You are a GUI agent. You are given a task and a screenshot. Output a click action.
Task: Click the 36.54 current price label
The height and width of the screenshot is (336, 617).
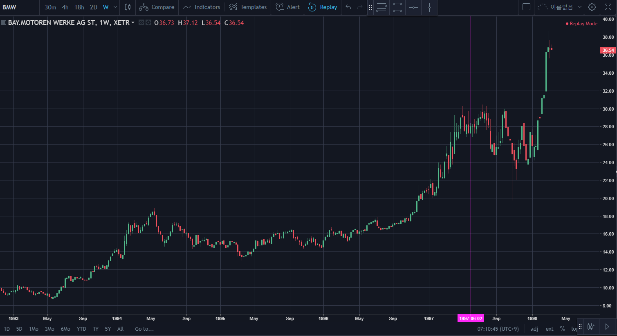point(608,50)
